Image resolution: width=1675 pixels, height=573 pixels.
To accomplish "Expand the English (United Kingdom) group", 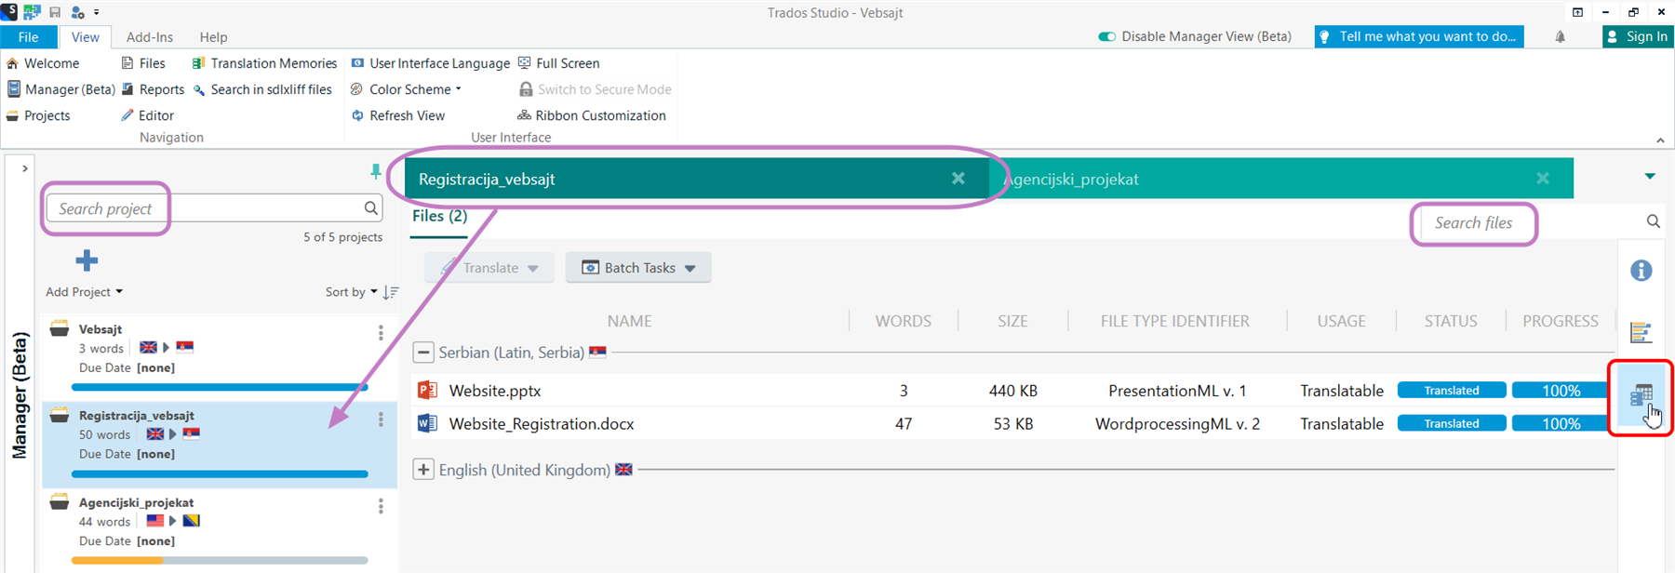I will pos(423,470).
